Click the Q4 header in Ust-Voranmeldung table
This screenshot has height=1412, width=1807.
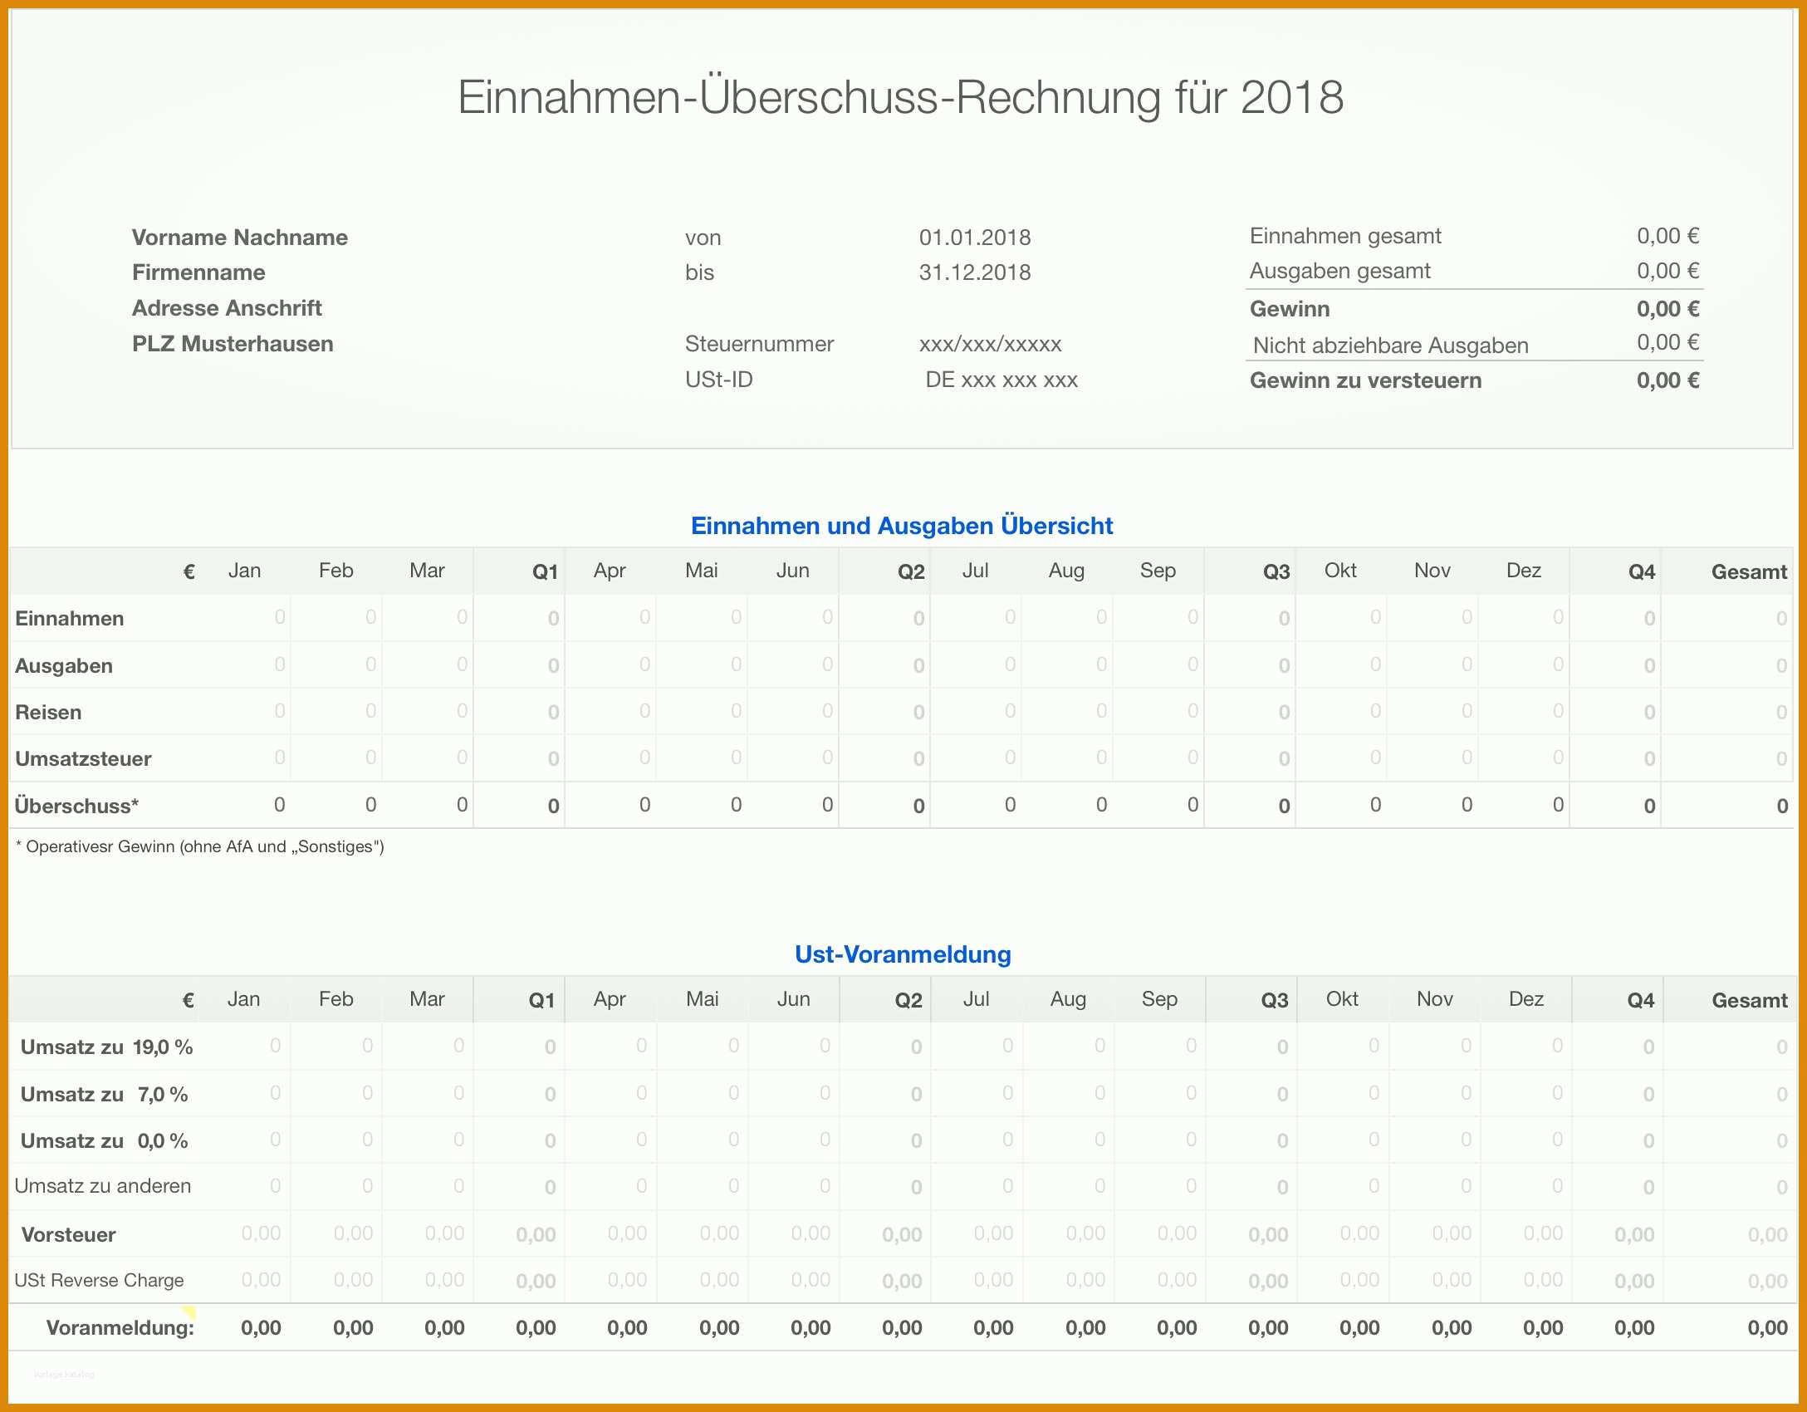coord(1640,1000)
